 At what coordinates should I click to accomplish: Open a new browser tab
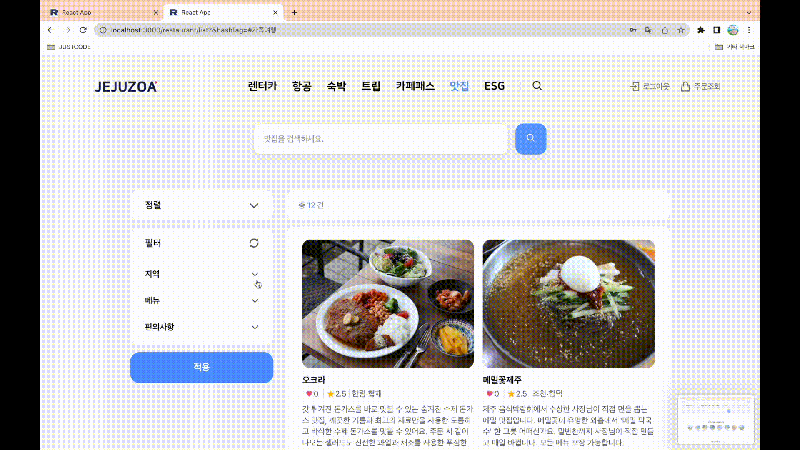(294, 12)
